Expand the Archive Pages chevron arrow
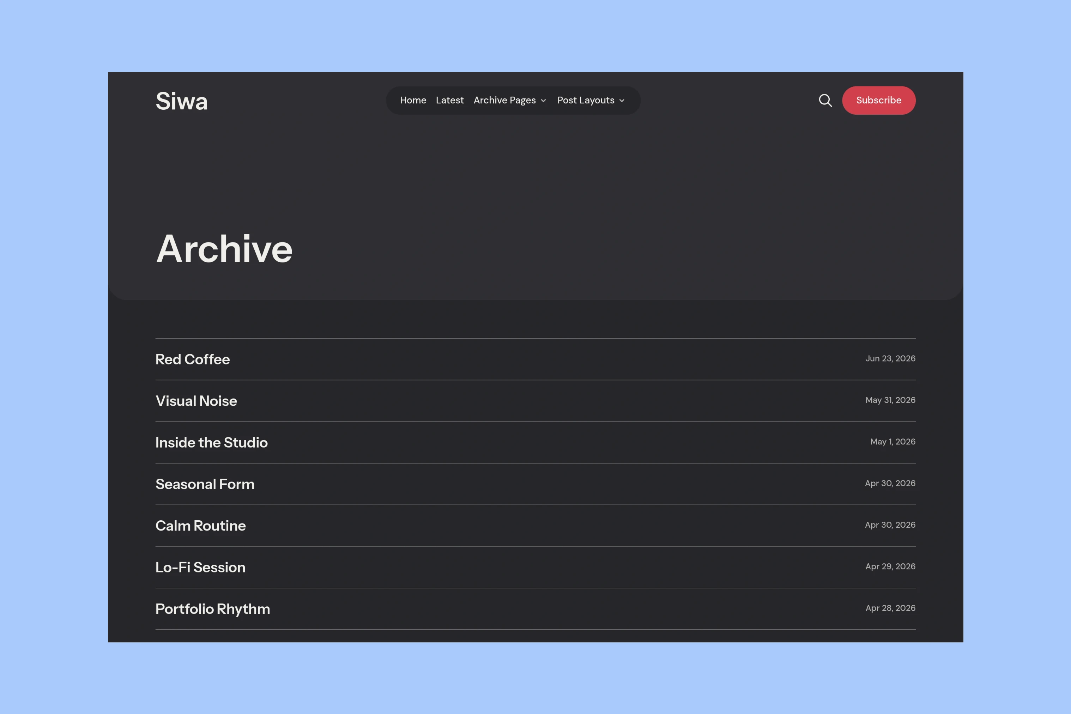Image resolution: width=1071 pixels, height=714 pixels. pyautogui.click(x=543, y=101)
